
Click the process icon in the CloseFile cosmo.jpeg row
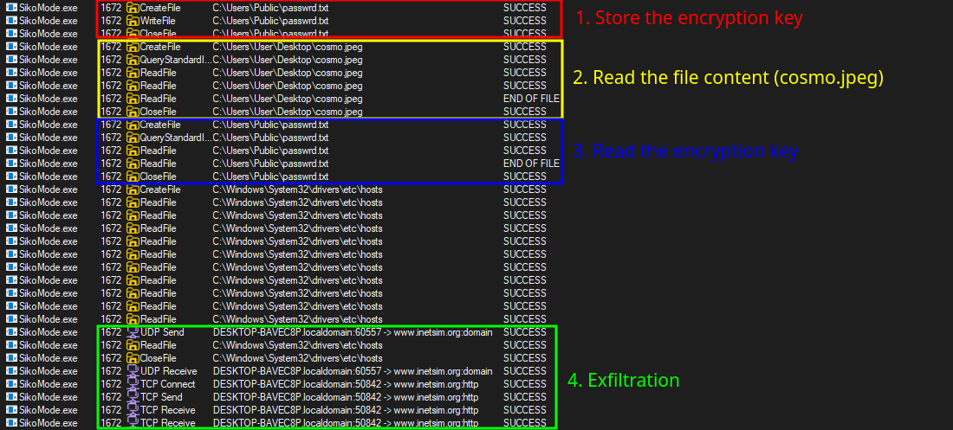[11, 112]
